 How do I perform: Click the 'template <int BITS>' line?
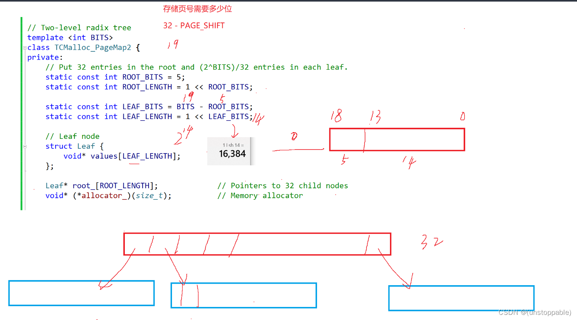point(70,38)
